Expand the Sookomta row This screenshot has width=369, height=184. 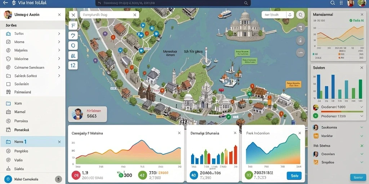[x=362, y=128]
